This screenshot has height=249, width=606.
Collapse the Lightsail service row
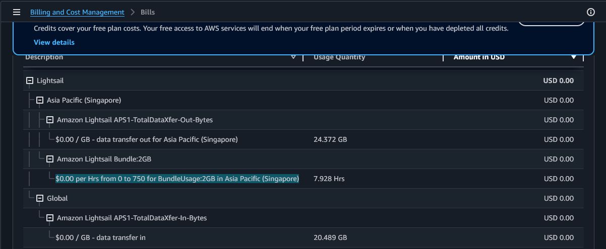coord(30,80)
